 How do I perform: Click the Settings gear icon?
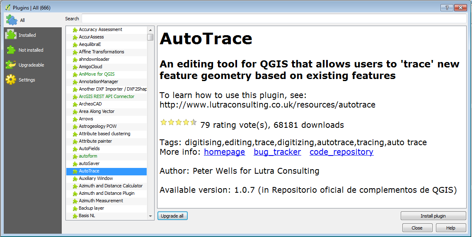[11, 79]
